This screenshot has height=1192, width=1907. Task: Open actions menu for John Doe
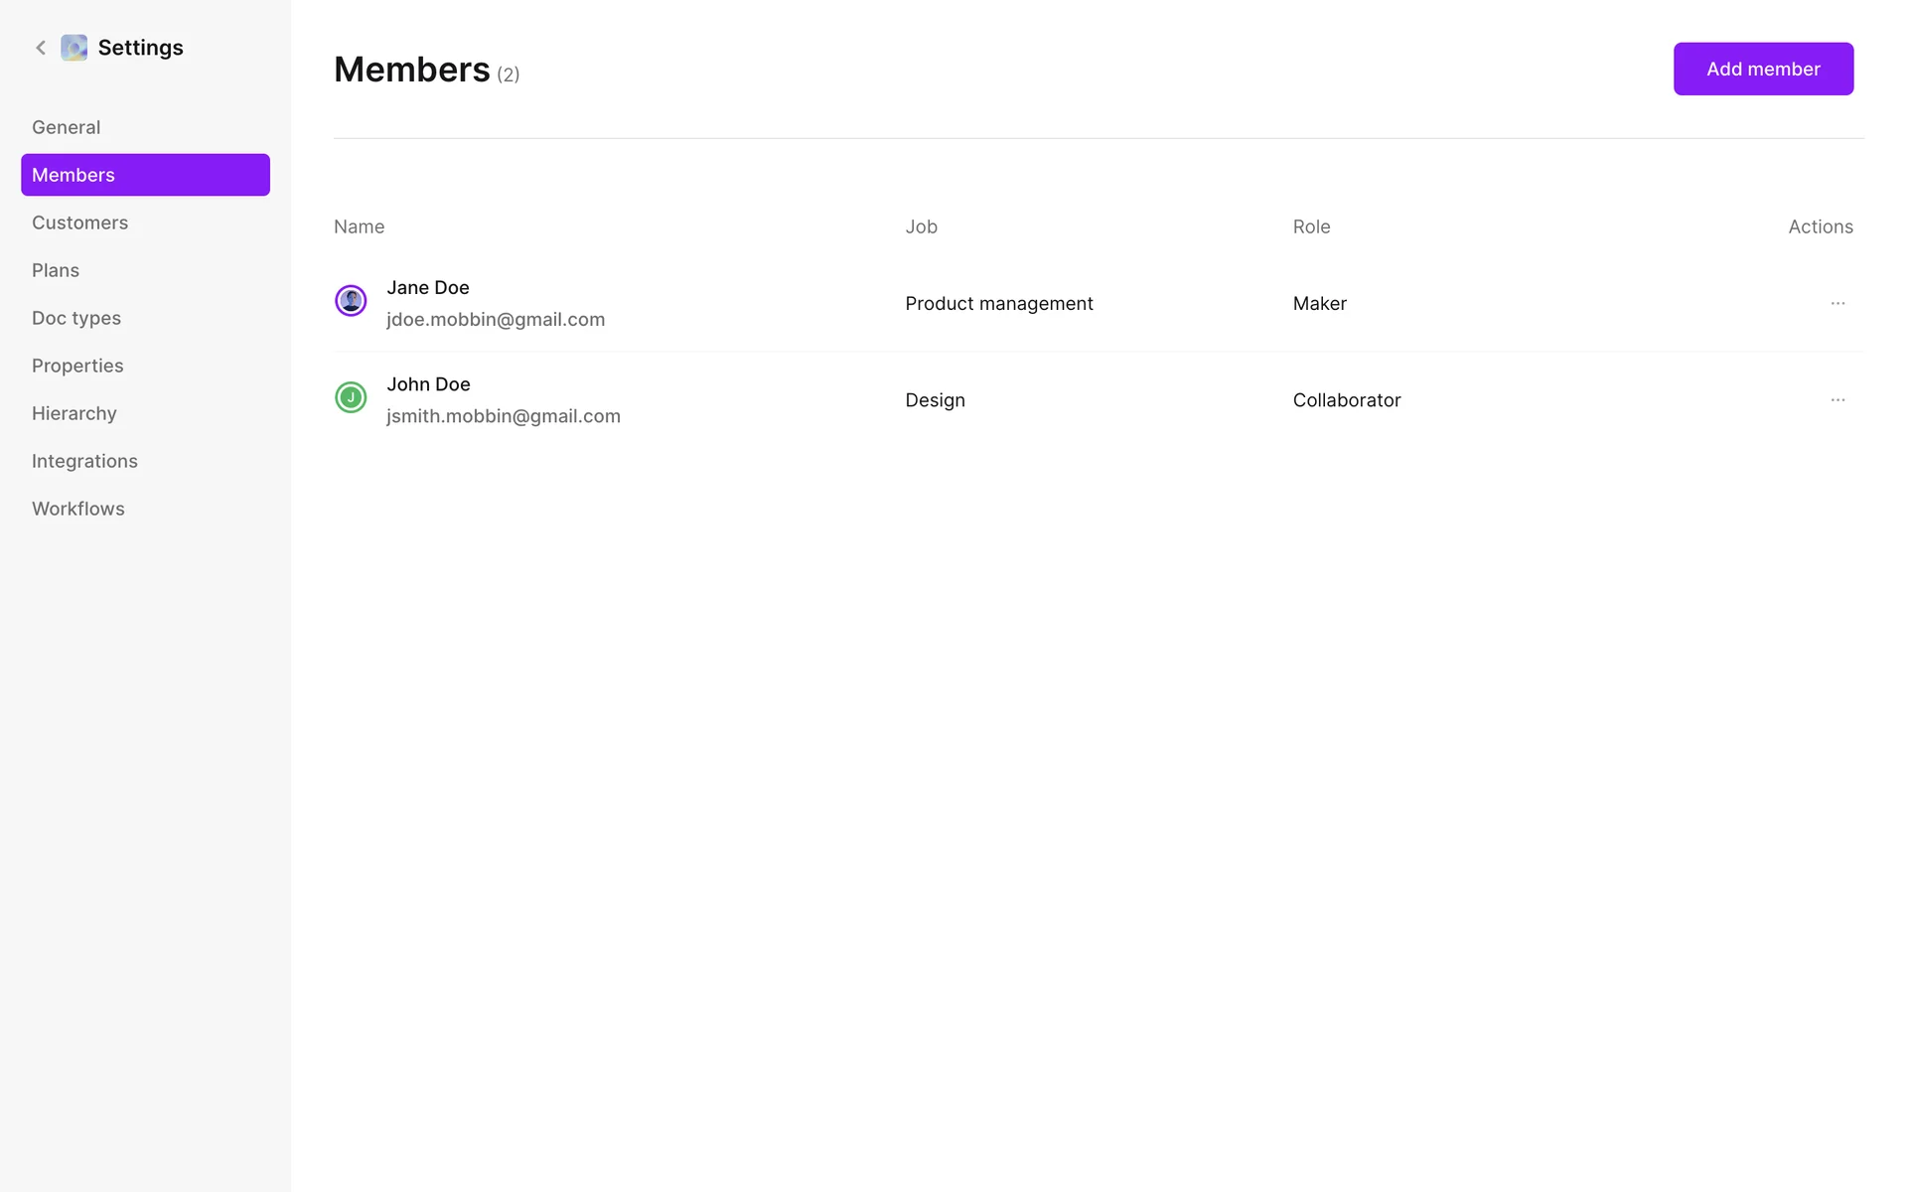1837,399
